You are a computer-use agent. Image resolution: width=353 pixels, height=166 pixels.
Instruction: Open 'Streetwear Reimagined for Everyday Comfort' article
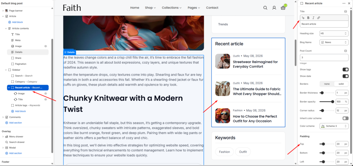tap(255, 64)
